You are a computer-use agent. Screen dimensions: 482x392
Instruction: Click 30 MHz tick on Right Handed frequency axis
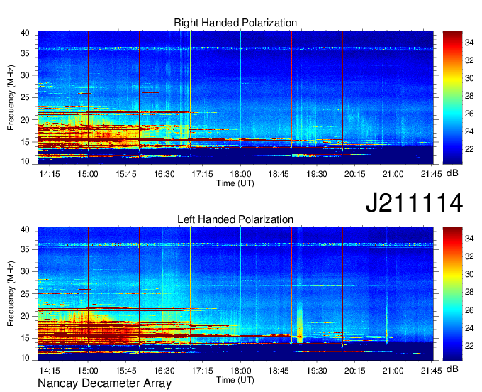(x=25, y=75)
